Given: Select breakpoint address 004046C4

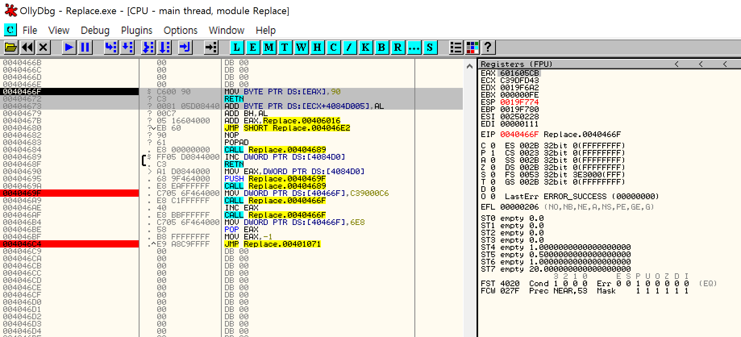Looking at the screenshot, I should [x=22, y=244].
